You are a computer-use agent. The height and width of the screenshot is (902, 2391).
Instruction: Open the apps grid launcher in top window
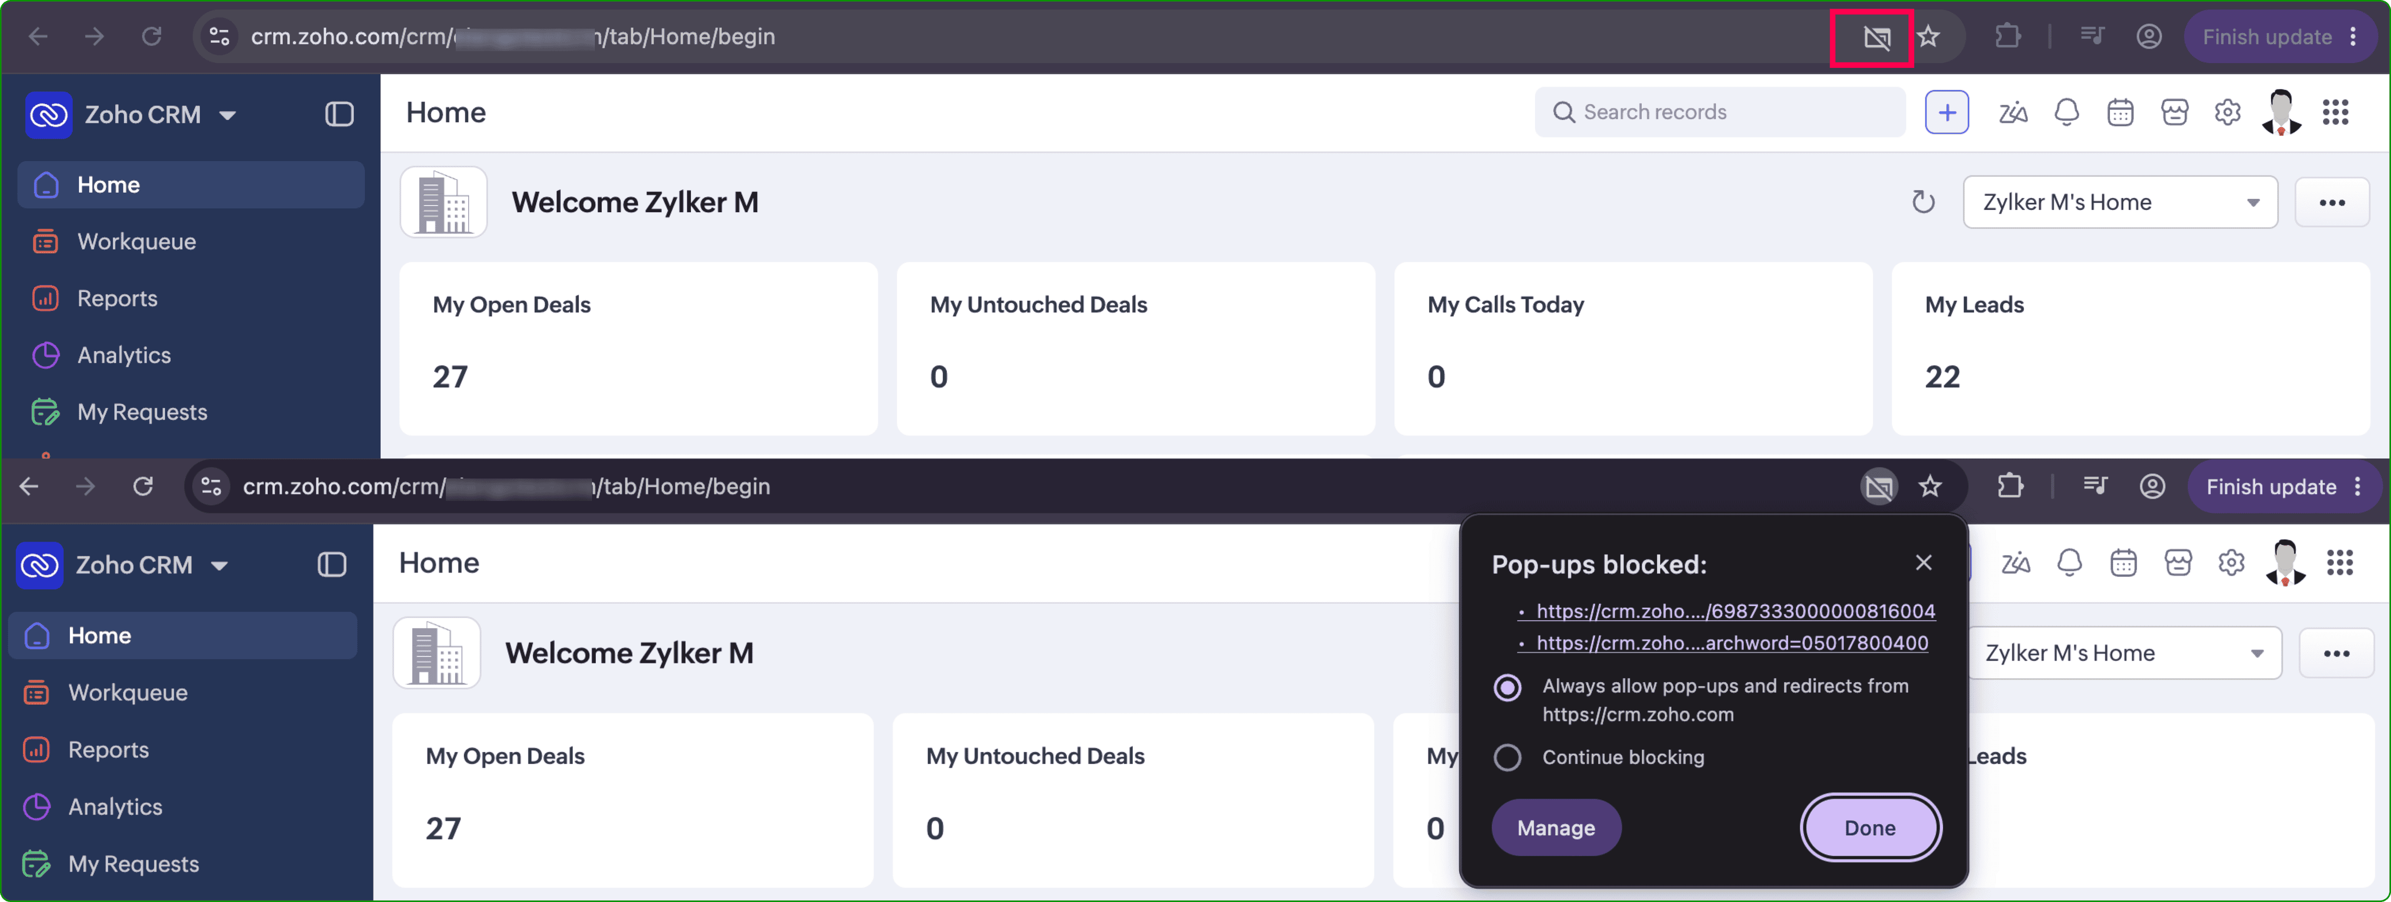(x=2336, y=113)
